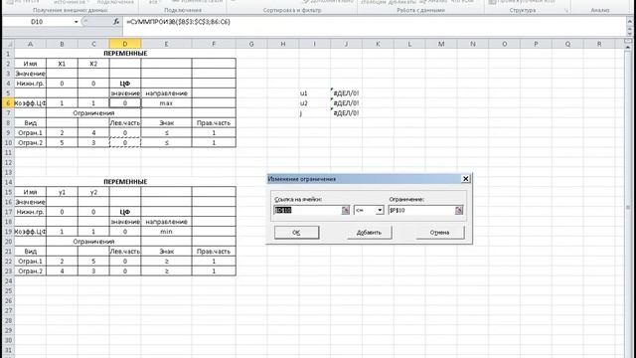The image size is (636, 358).
Task: Click the Добавить button
Action: 369,233
